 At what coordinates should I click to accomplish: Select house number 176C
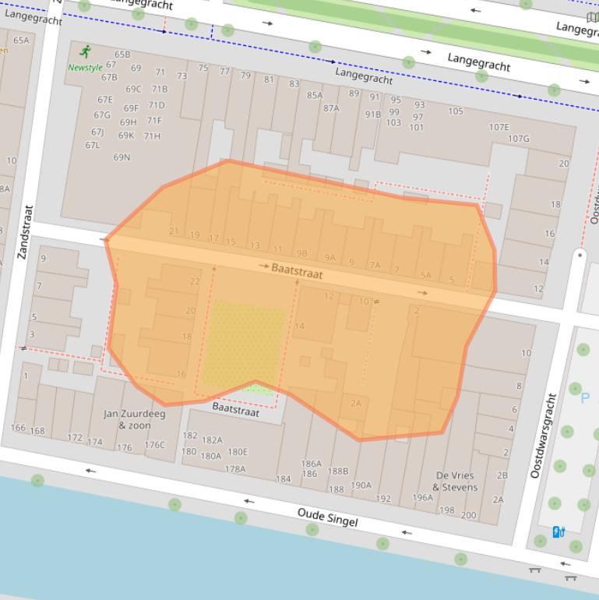(155, 445)
